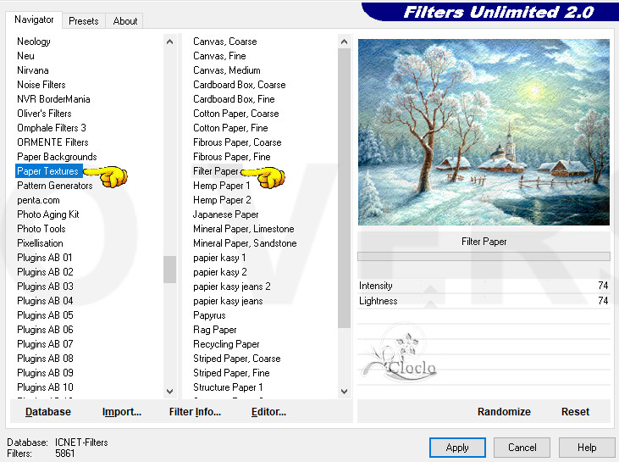Select Plugins AB 01
The height and width of the screenshot is (462, 619).
(x=45, y=258)
